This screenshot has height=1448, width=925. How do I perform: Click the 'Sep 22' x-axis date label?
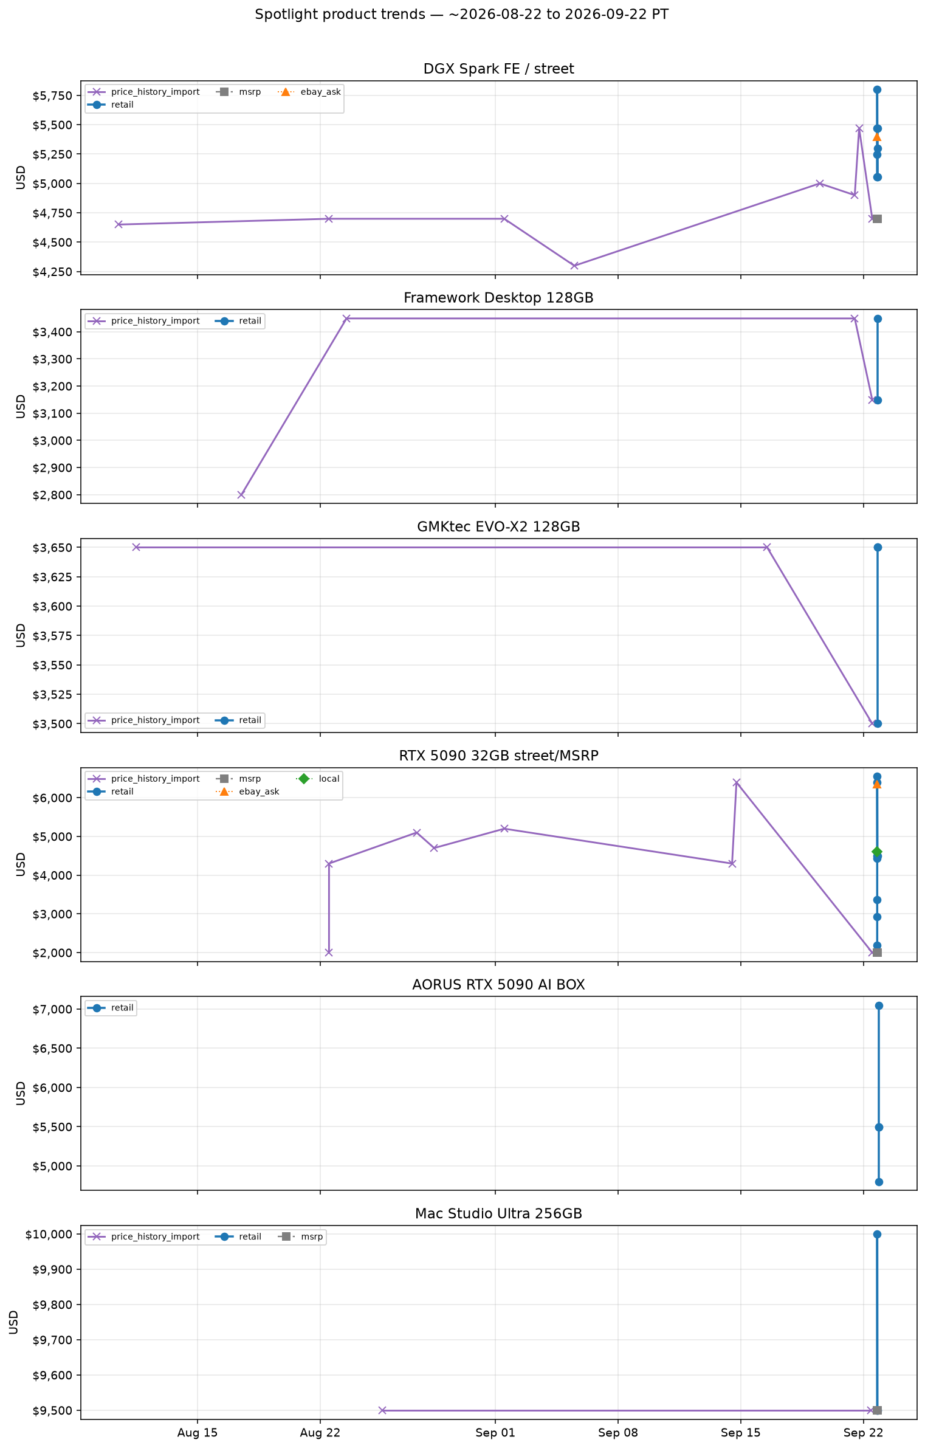(x=864, y=1433)
